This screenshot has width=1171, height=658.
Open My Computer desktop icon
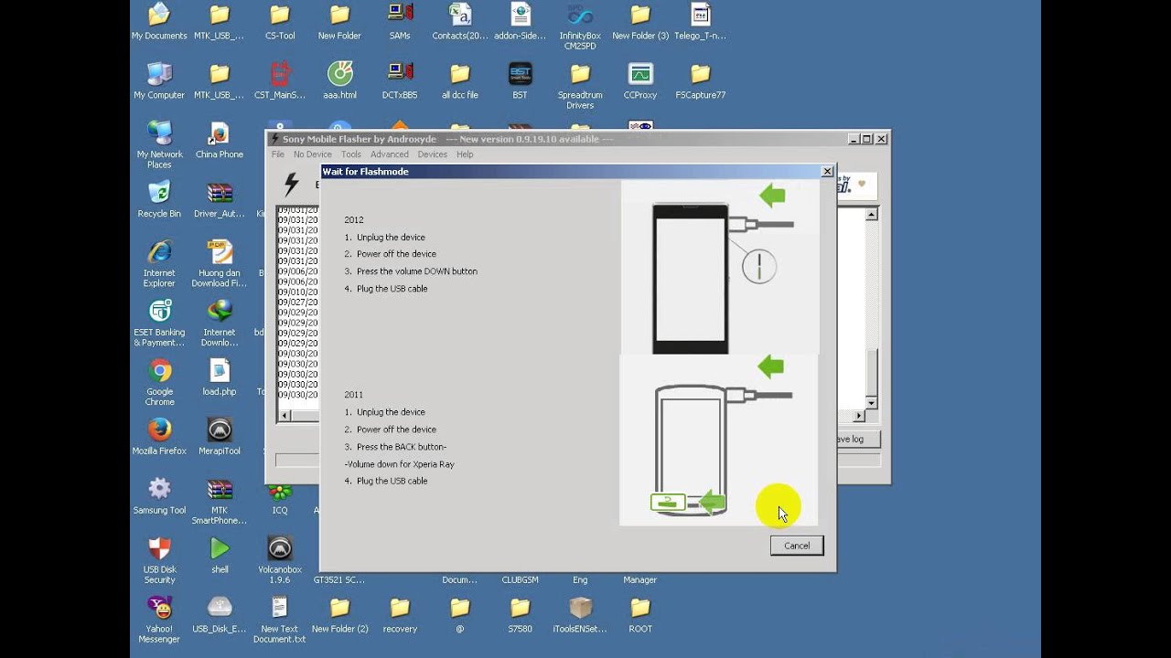click(159, 81)
